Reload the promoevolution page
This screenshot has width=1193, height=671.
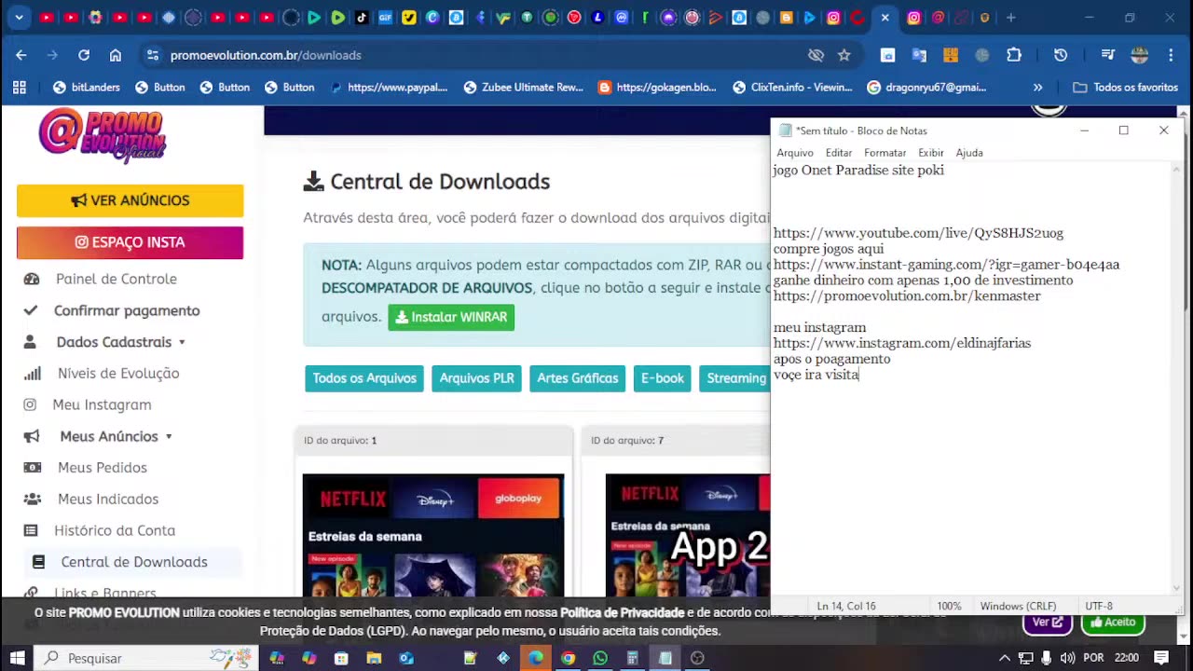pos(84,55)
